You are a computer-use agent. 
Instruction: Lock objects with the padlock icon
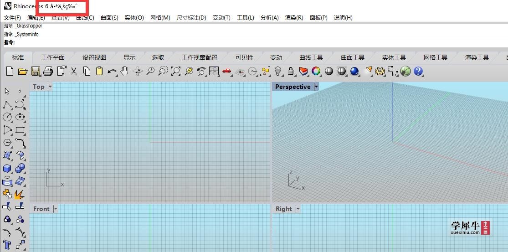[291, 71]
